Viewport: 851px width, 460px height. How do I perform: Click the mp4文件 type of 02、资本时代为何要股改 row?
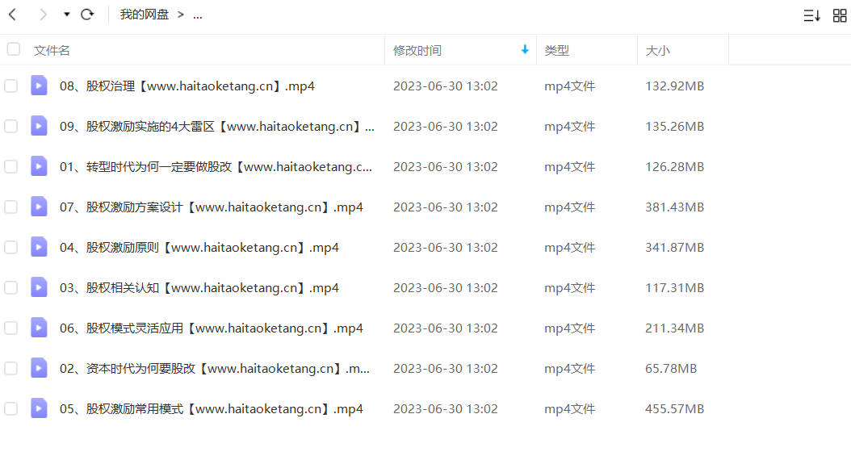570,368
